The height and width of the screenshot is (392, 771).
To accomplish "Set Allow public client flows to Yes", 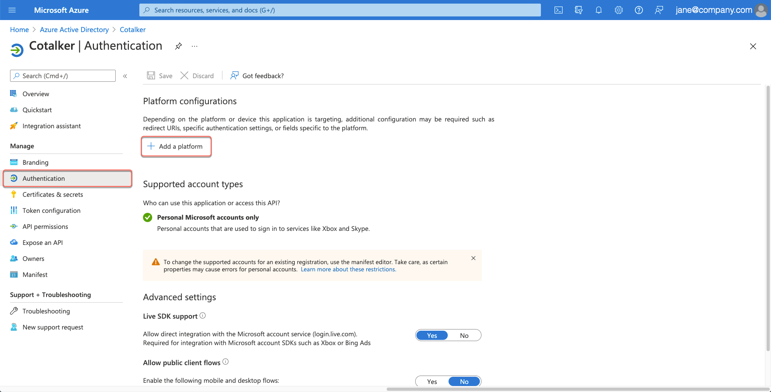I will (x=432, y=382).
